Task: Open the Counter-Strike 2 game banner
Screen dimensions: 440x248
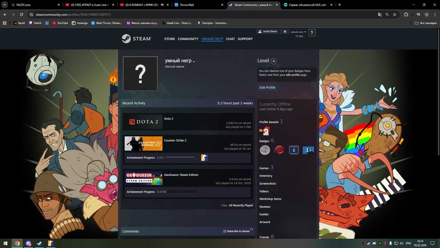Action: coord(143,144)
